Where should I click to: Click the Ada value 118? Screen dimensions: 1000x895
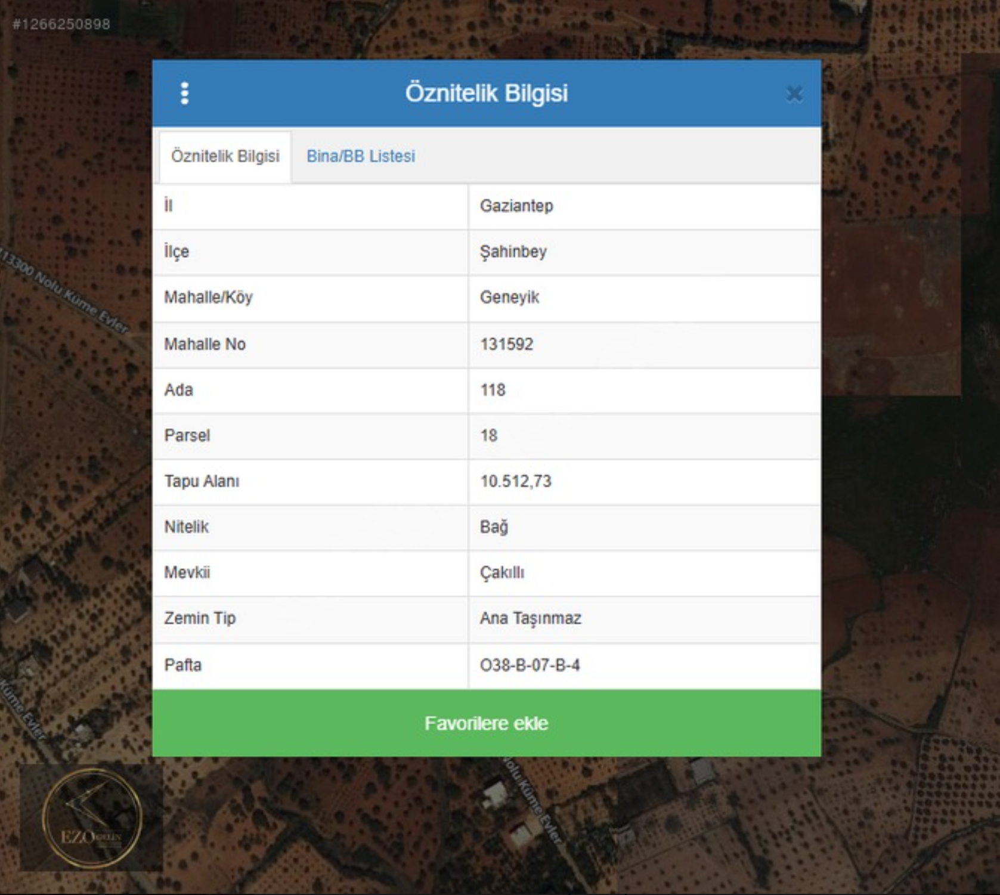(493, 390)
